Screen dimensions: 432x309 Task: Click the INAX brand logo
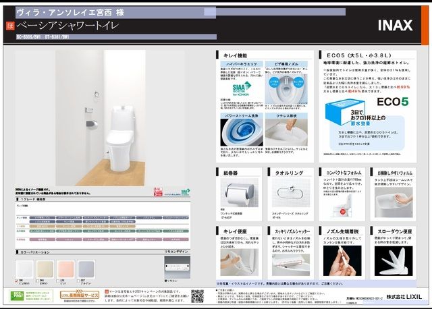click(395, 26)
